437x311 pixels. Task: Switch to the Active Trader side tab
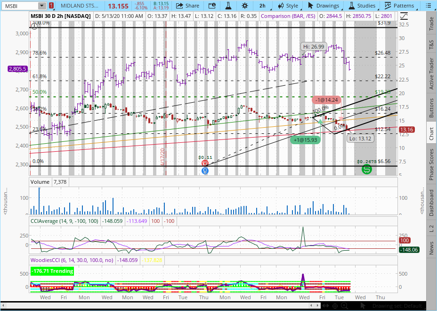coord(431,74)
